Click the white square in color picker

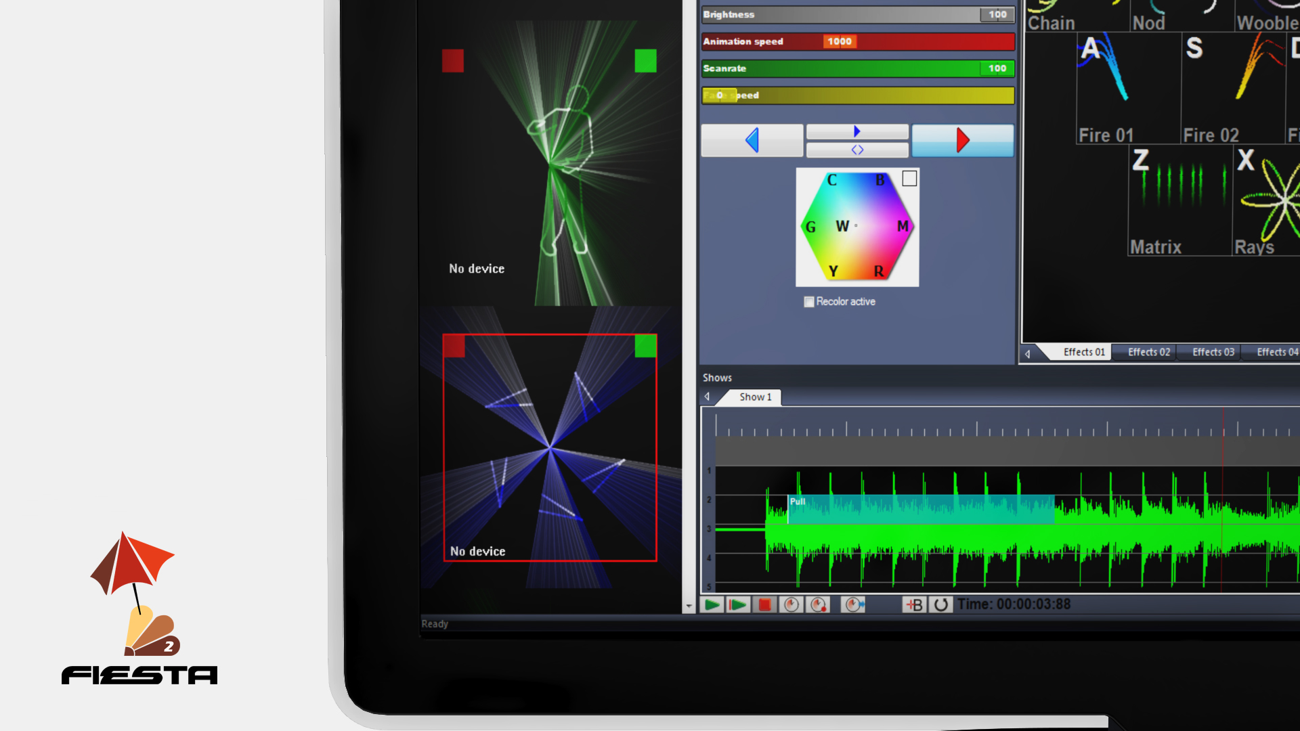pos(909,179)
